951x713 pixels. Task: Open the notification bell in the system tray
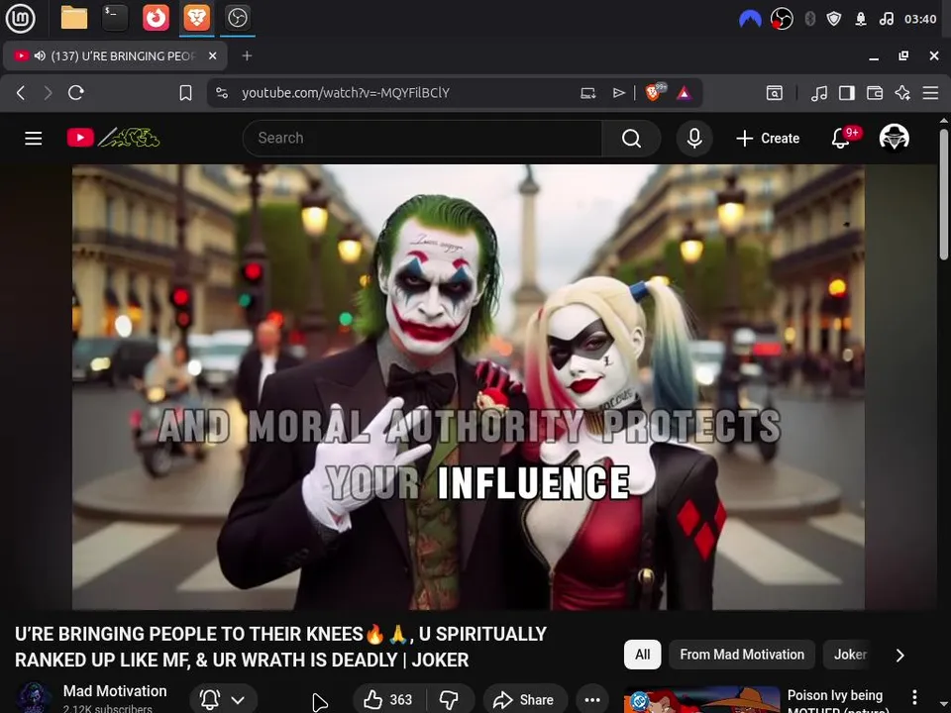(x=861, y=19)
